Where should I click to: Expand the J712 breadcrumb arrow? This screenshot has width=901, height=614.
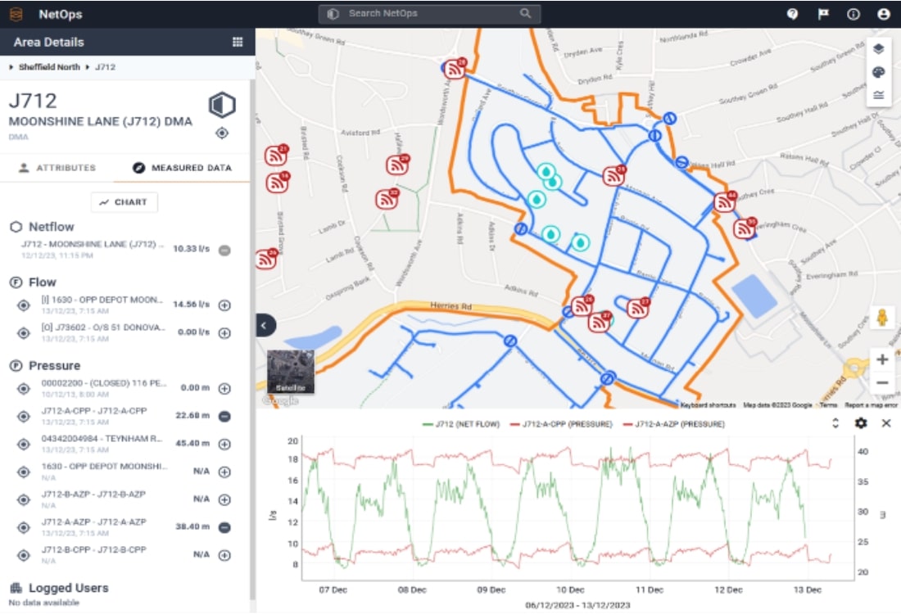[88, 67]
